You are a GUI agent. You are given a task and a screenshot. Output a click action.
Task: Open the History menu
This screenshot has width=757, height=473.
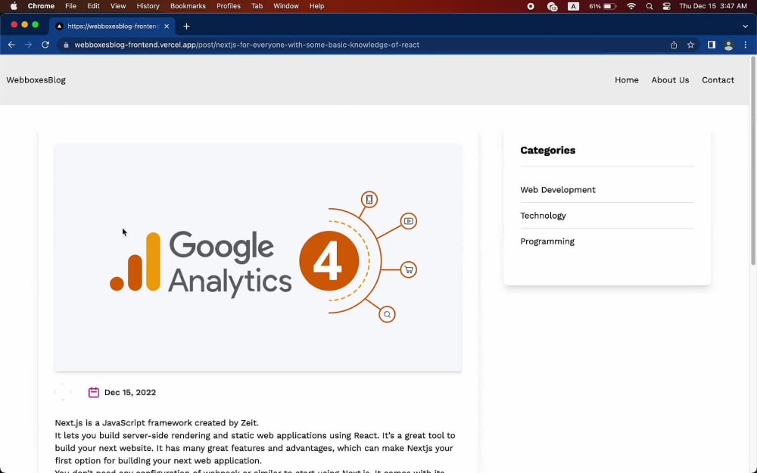coord(148,6)
